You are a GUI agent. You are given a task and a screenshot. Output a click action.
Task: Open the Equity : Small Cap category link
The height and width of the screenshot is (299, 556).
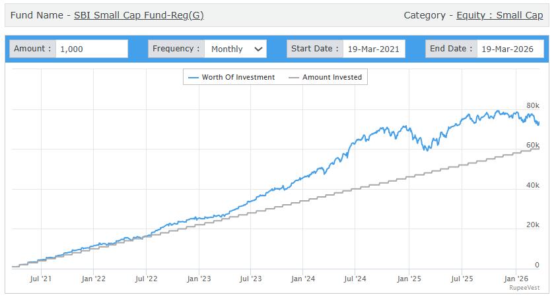pos(500,15)
